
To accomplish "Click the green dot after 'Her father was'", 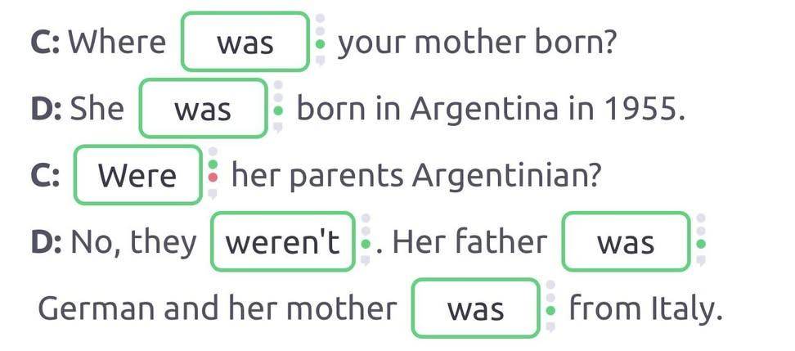I will coord(701,243).
